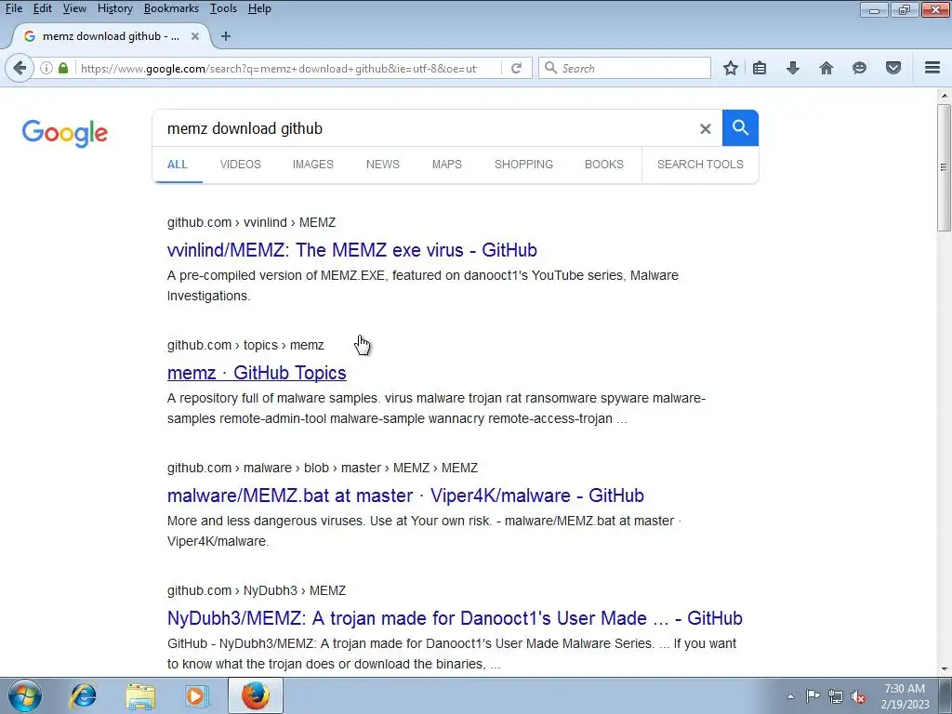952x714 pixels.
Task: Click the muted volume tray icon
Action: click(858, 696)
